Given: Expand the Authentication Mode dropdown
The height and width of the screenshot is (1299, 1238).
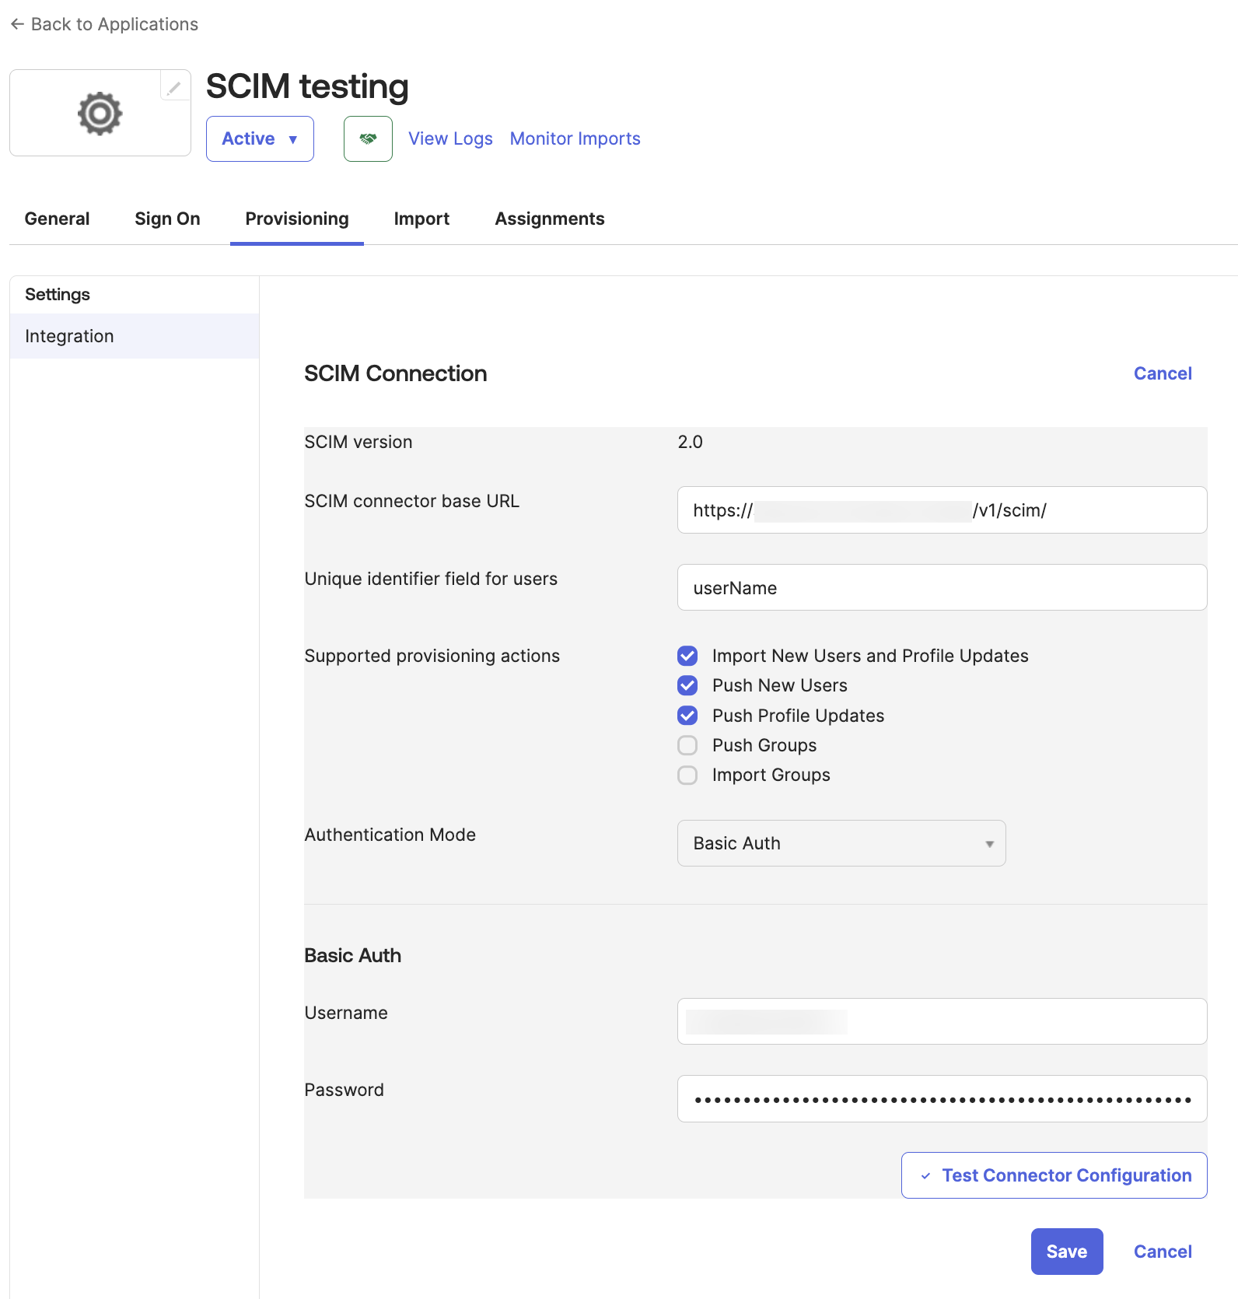Looking at the screenshot, I should [841, 843].
